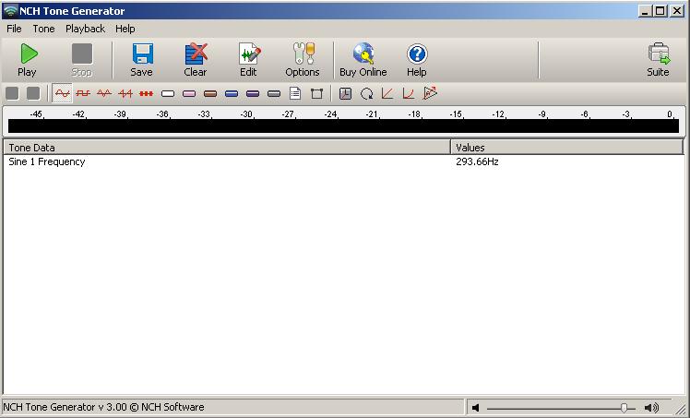The width and height of the screenshot is (690, 418).
Task: Click the curved log sweep icon
Action: (x=409, y=93)
